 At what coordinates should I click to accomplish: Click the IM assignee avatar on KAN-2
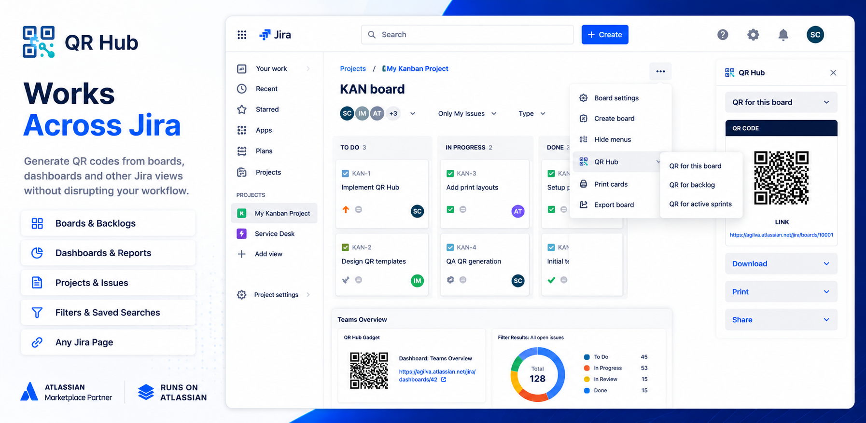click(x=418, y=281)
